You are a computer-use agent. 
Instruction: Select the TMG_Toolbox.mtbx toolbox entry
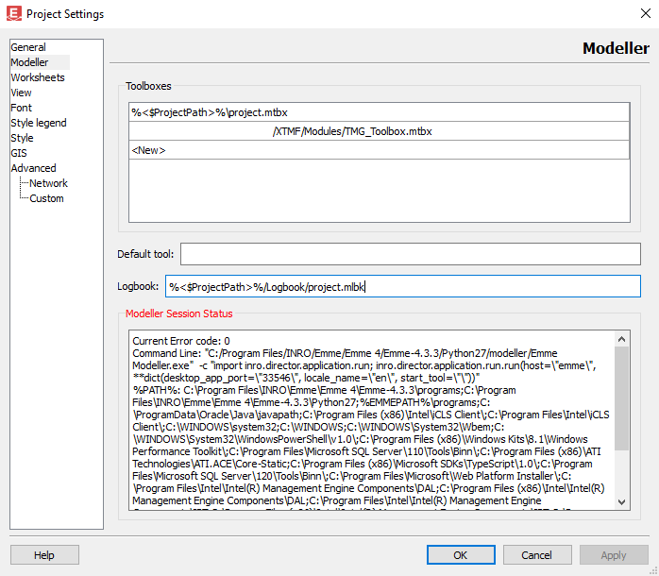point(378,131)
